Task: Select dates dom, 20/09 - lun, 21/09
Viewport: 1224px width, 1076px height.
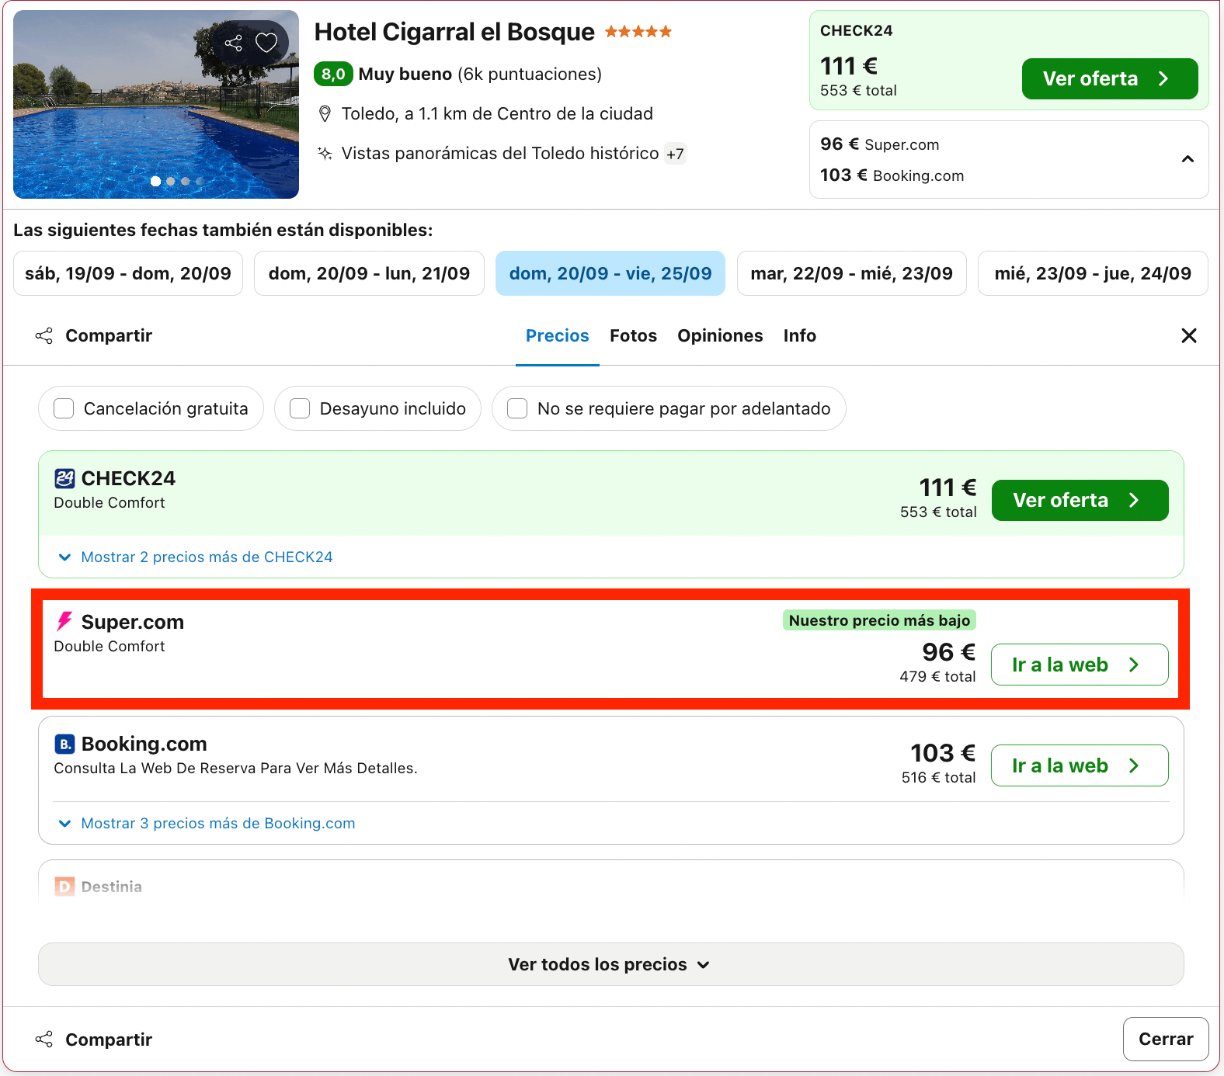Action: [x=369, y=273]
